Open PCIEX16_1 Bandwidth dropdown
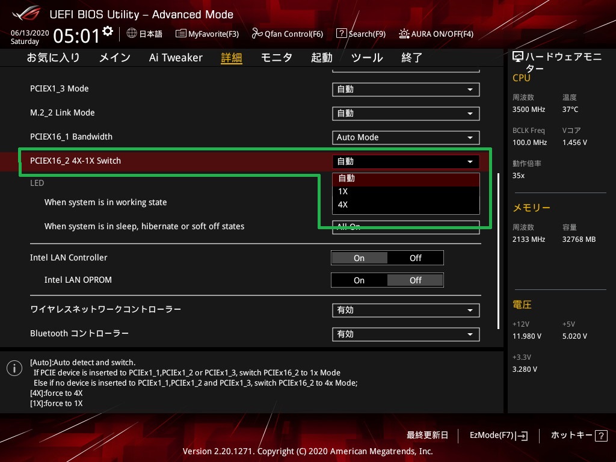This screenshot has width=616, height=462. pos(406,138)
